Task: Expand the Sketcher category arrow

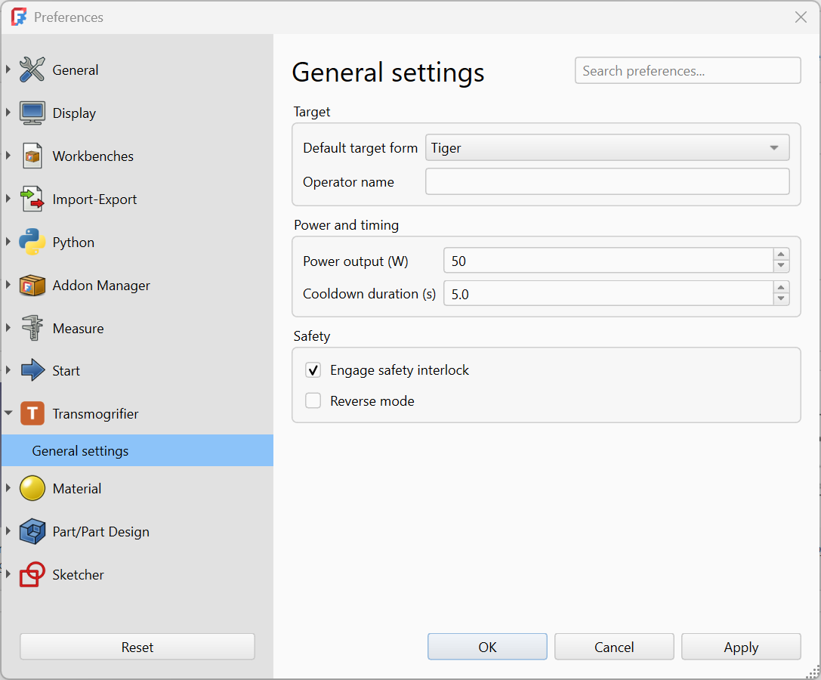Action: (x=8, y=573)
